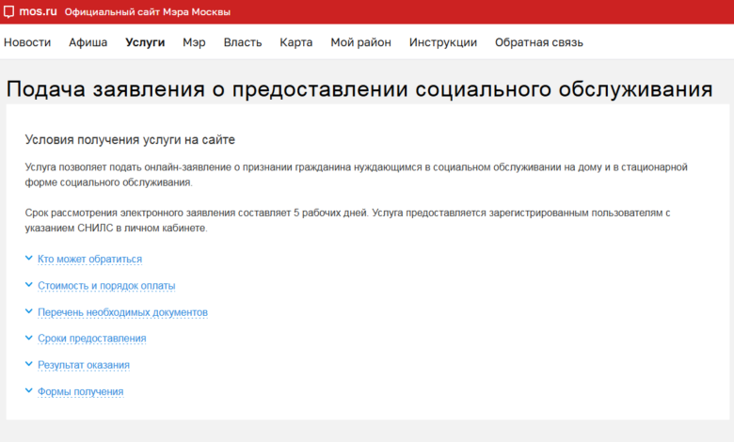This screenshot has height=442, width=734.
Task: Click the Формы получения link
Action: pyautogui.click(x=81, y=391)
